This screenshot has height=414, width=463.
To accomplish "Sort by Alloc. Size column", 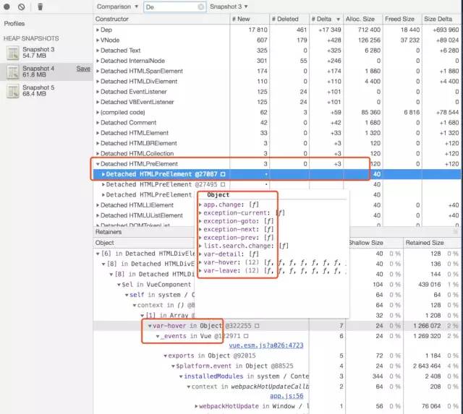I will pos(363,19).
